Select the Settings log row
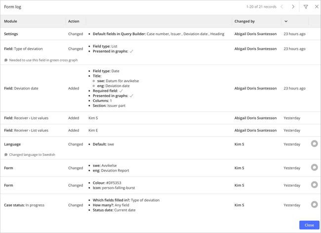The image size is (321, 233). [x=11, y=34]
